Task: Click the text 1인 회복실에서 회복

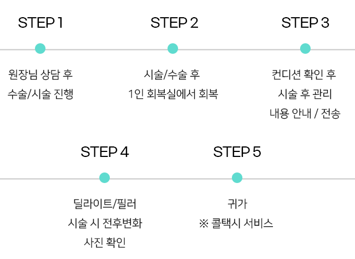Action: [x=173, y=94]
